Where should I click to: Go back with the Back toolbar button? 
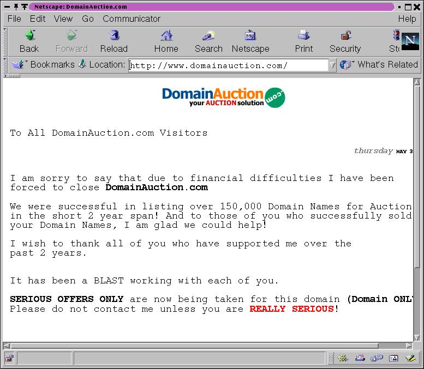(x=29, y=41)
